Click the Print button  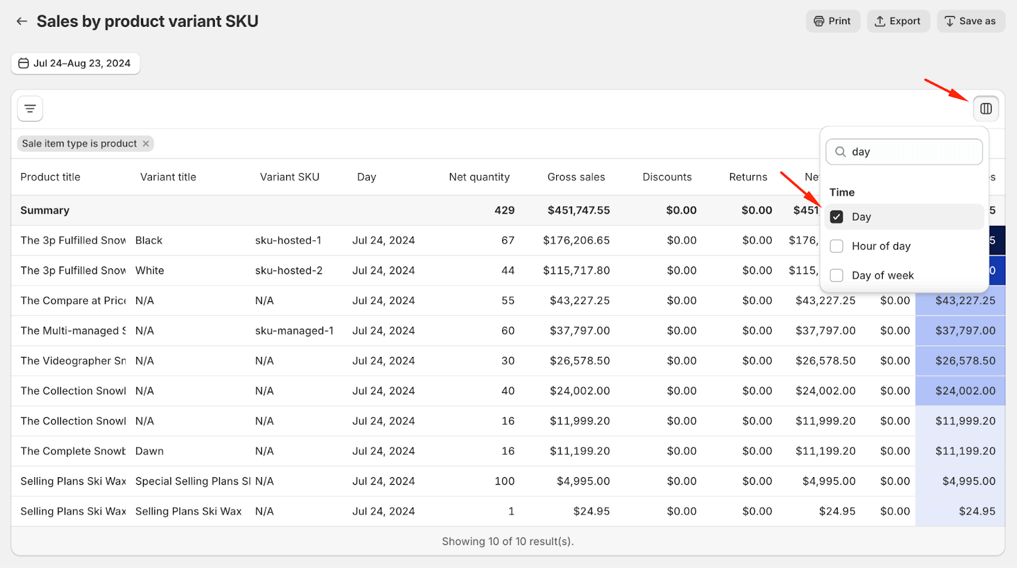(833, 21)
